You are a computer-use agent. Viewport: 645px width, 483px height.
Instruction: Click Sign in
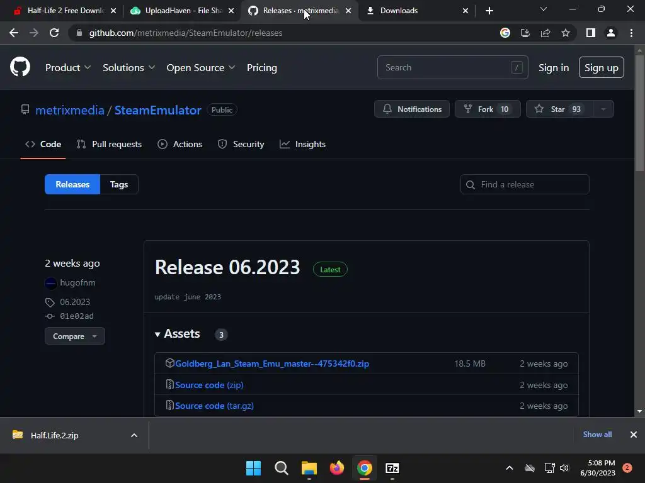coord(554,68)
